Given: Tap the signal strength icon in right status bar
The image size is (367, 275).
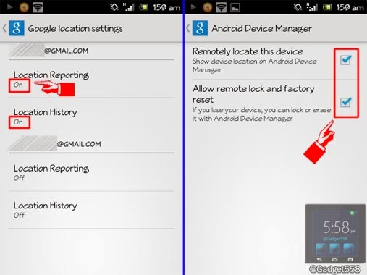Looking at the screenshot, I should pos(312,7).
